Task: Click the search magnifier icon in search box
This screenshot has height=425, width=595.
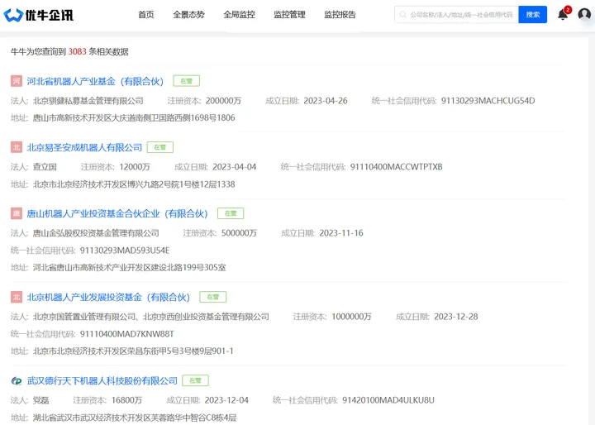Action: (x=403, y=14)
